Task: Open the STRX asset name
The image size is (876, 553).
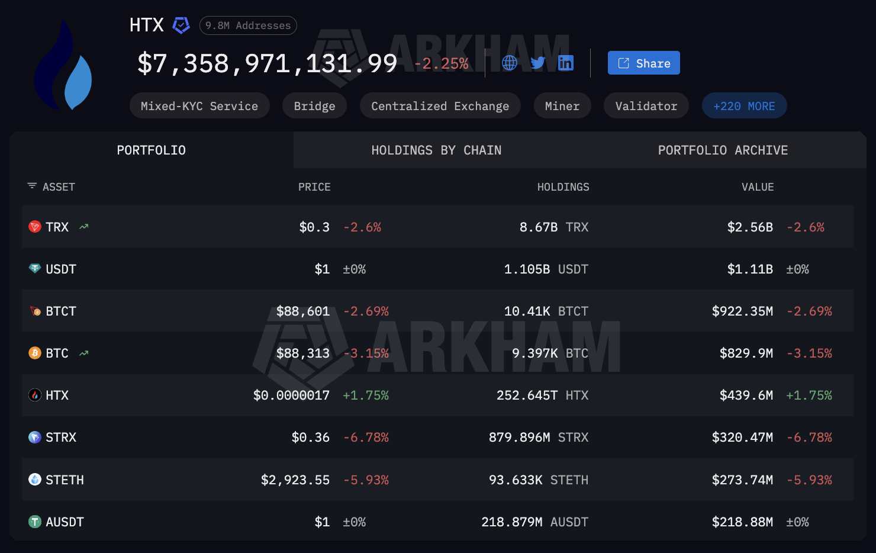Action: pyautogui.click(x=61, y=437)
